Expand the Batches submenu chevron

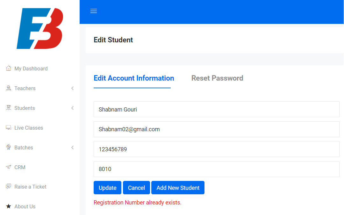click(x=73, y=147)
